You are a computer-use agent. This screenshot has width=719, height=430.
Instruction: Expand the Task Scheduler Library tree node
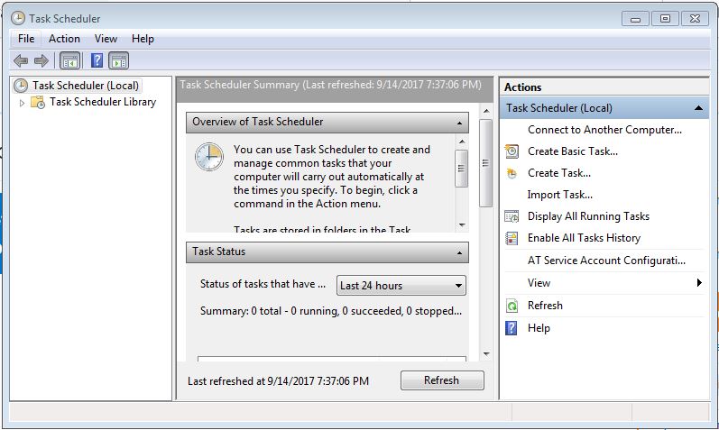22,103
